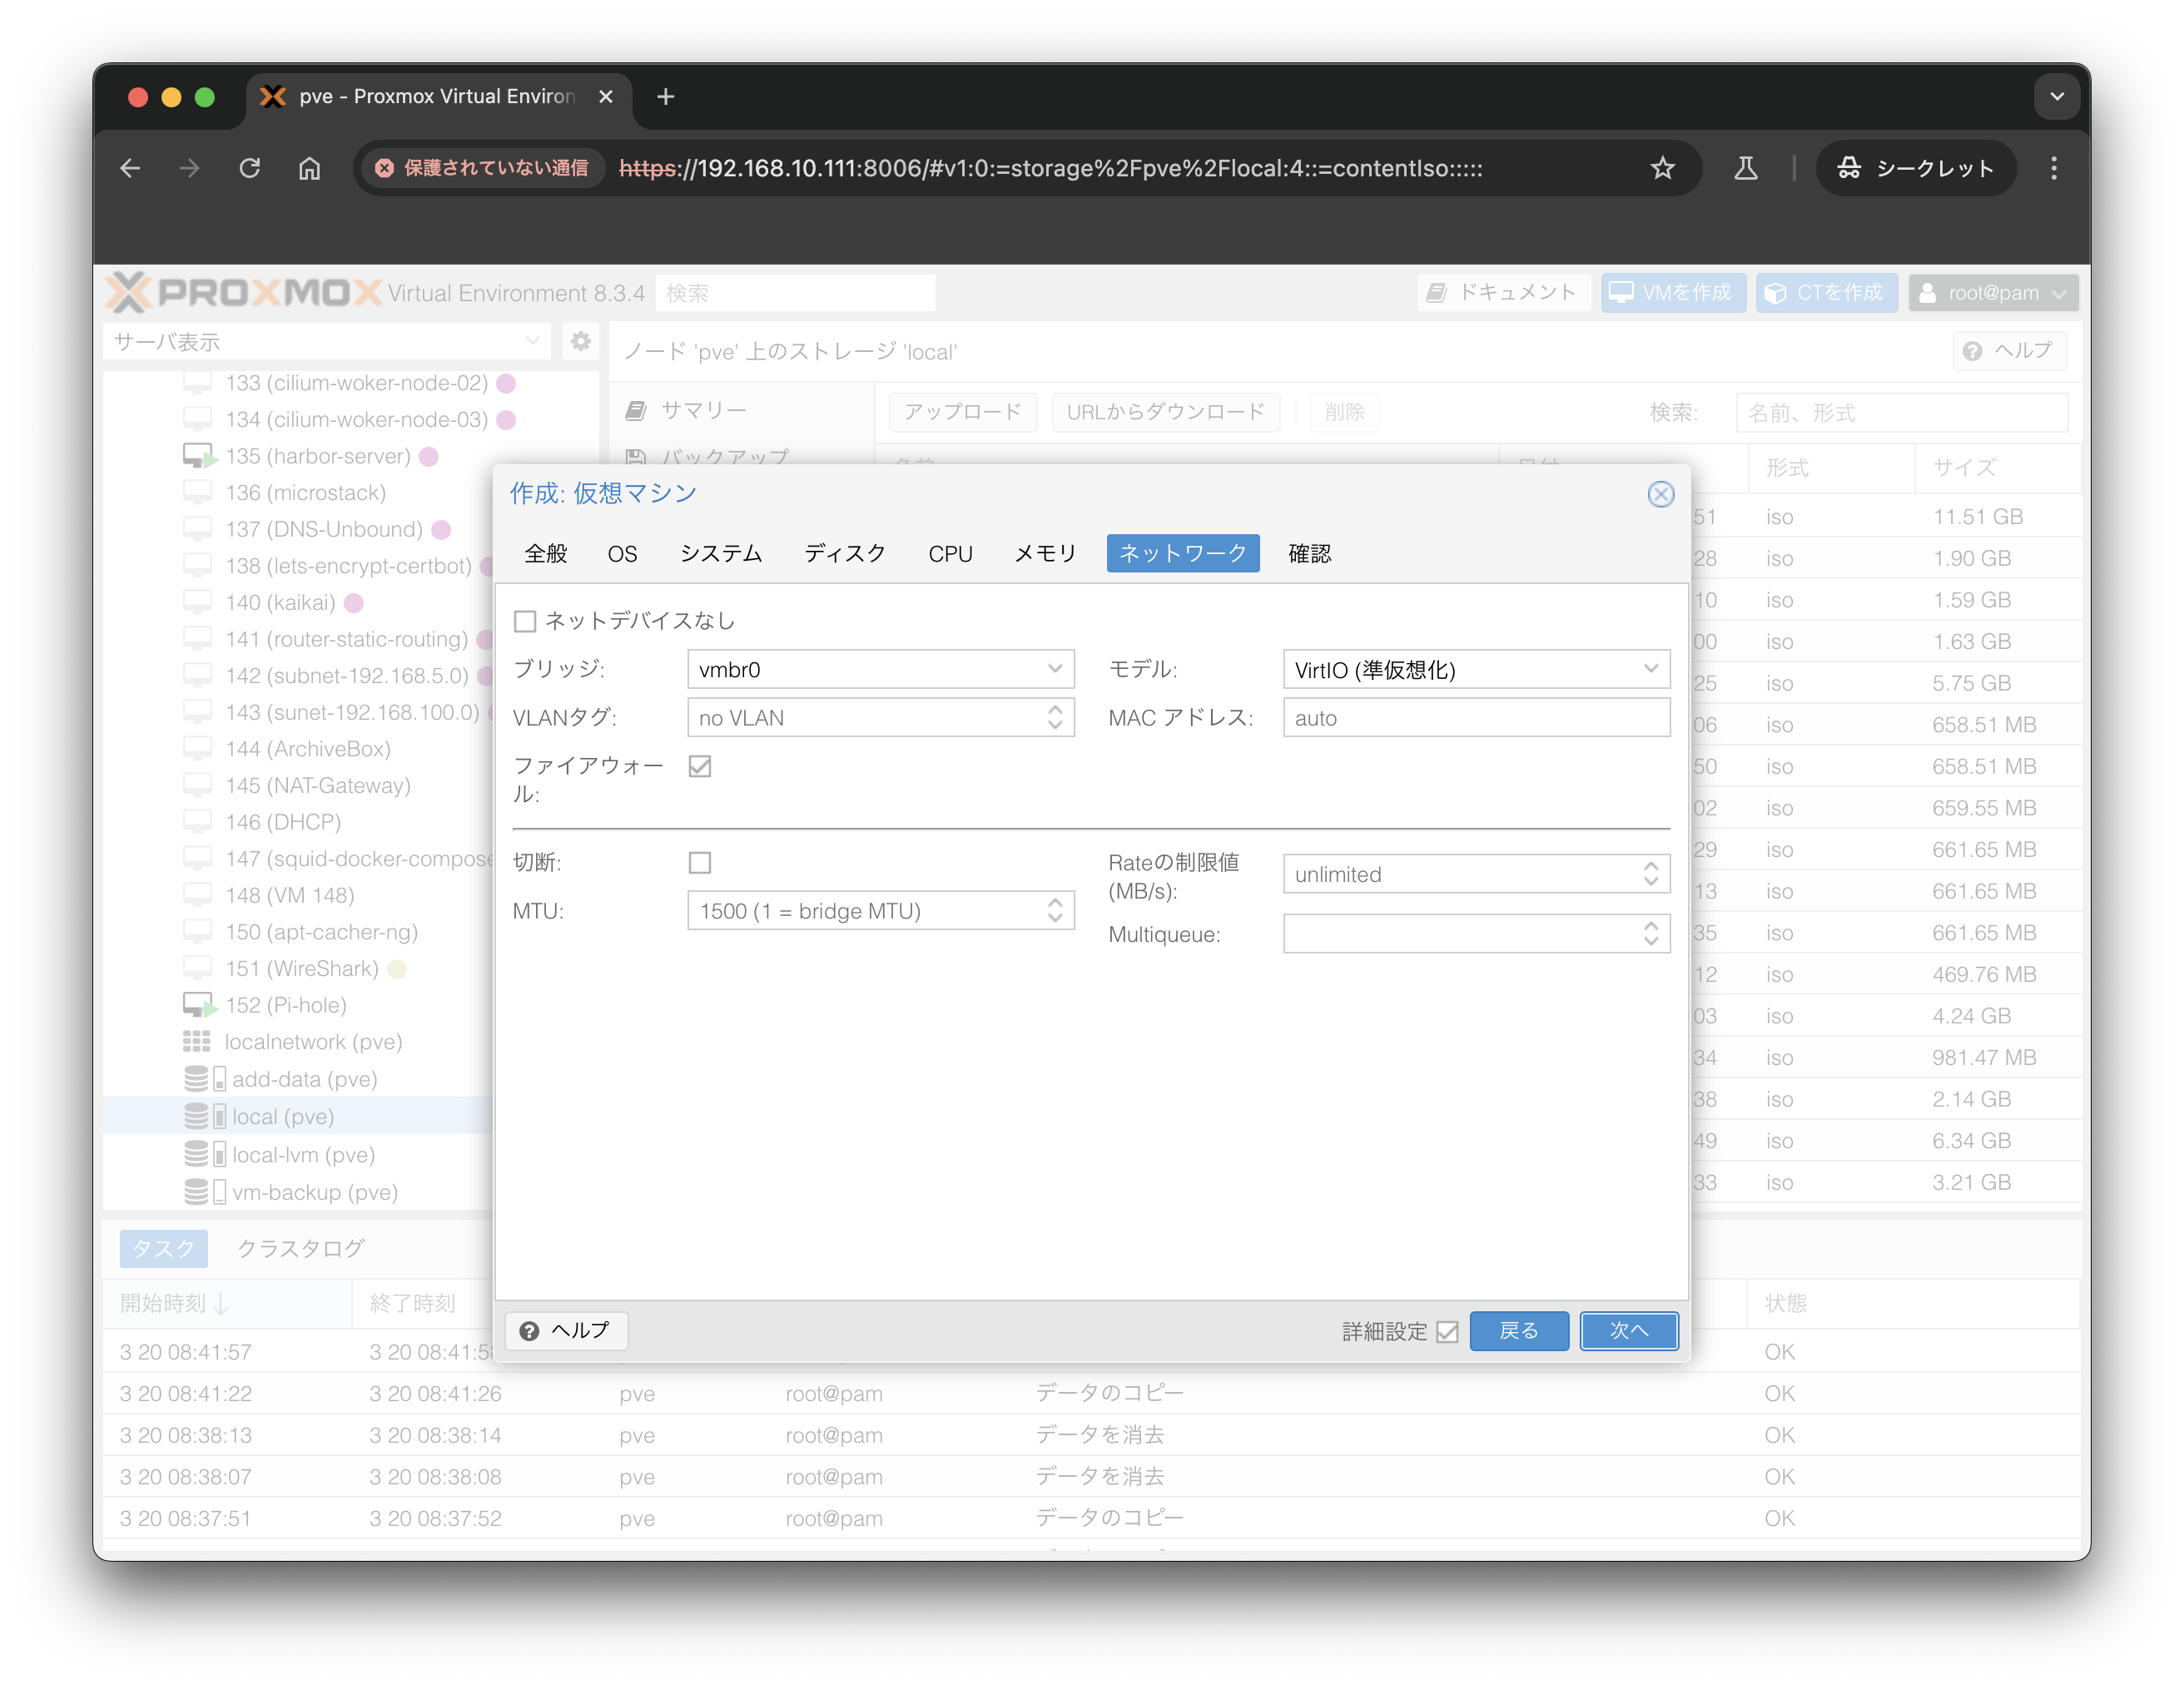Enable the ネットデバイスなし checkbox
The height and width of the screenshot is (1684, 2184).
point(525,622)
